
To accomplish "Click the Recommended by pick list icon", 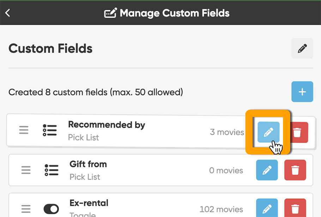I will tap(50, 130).
